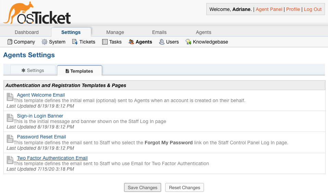The width and height of the screenshot is (328, 196).
Task: Click the Password Reset Email document icon
Action: [x=10, y=139]
